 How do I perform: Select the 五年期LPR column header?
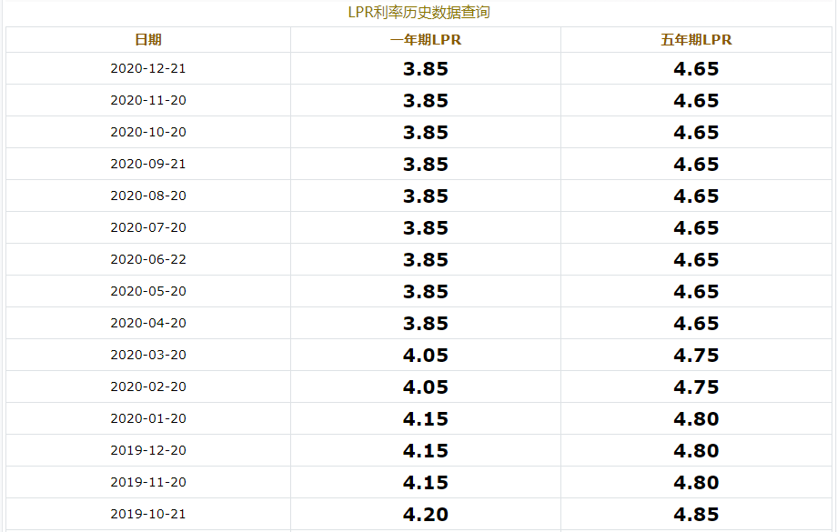tap(696, 40)
